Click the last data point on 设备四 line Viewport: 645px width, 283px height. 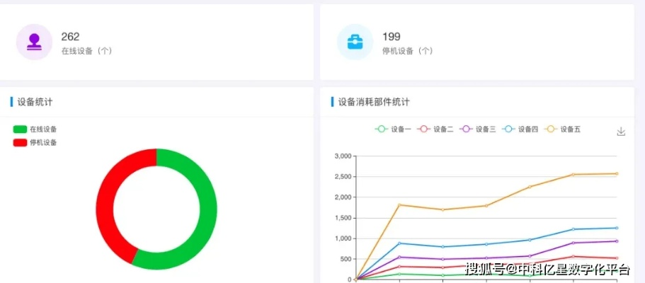coord(617,228)
